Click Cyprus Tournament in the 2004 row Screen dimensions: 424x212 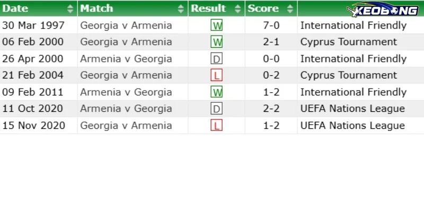[349, 75]
